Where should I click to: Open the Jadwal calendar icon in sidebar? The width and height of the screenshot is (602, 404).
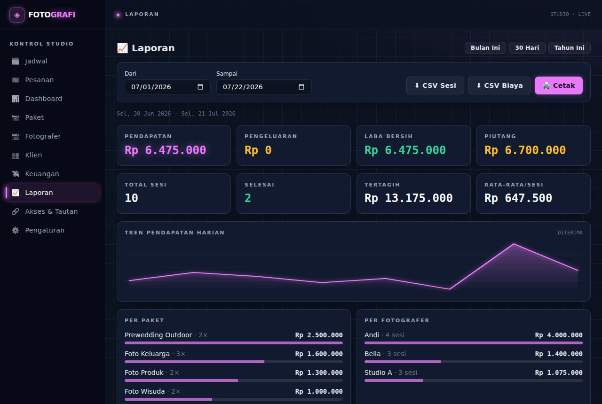[16, 61]
